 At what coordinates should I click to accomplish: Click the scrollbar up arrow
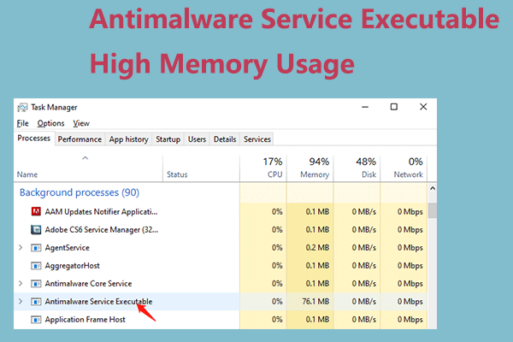tap(433, 188)
